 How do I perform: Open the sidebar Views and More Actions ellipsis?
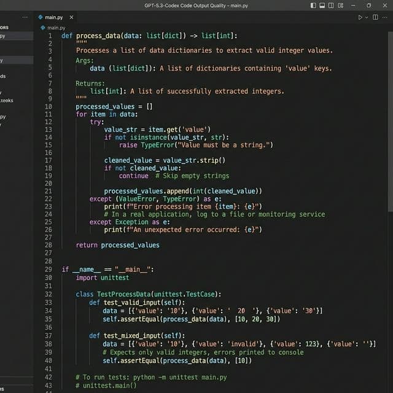25,17
